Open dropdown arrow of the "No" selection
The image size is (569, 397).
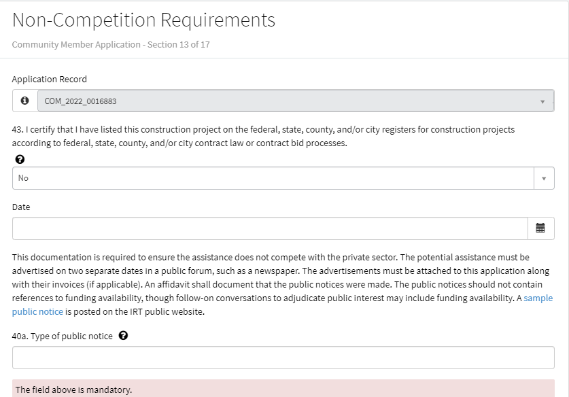543,178
